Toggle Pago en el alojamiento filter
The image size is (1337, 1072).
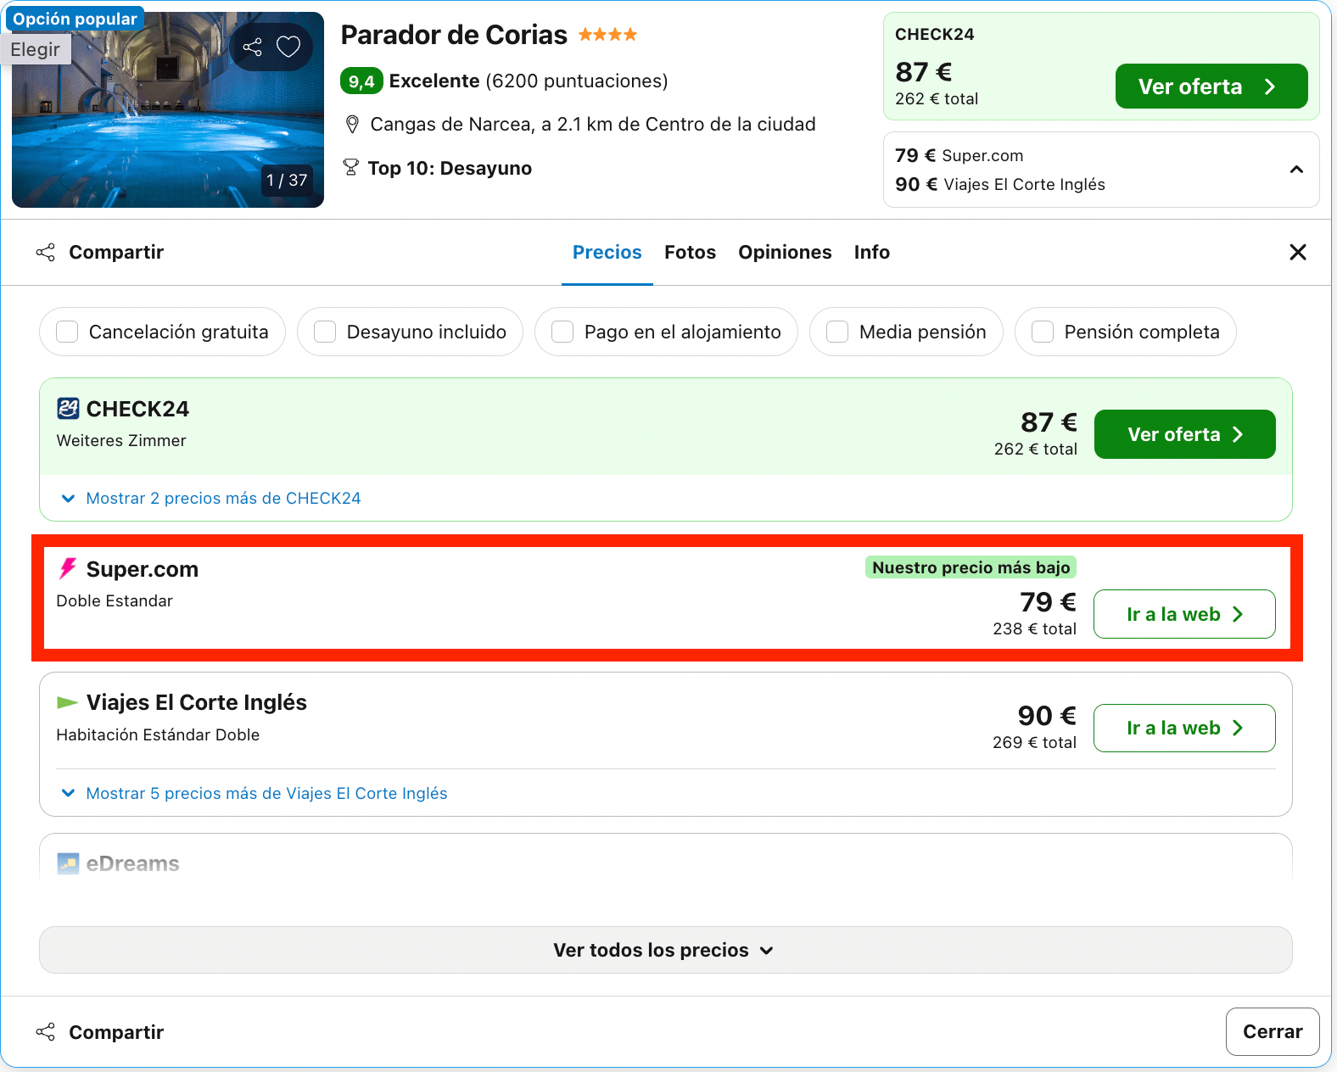point(562,332)
